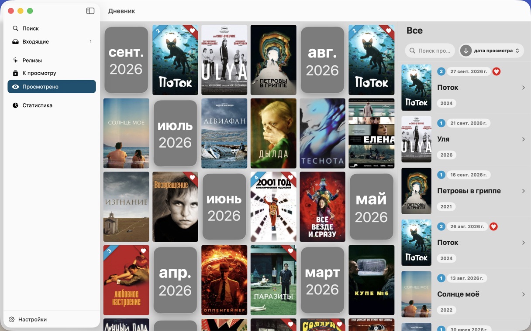Expand the Поток entry dated 26 авг. via chevron
531x331 pixels.
(x=523, y=243)
